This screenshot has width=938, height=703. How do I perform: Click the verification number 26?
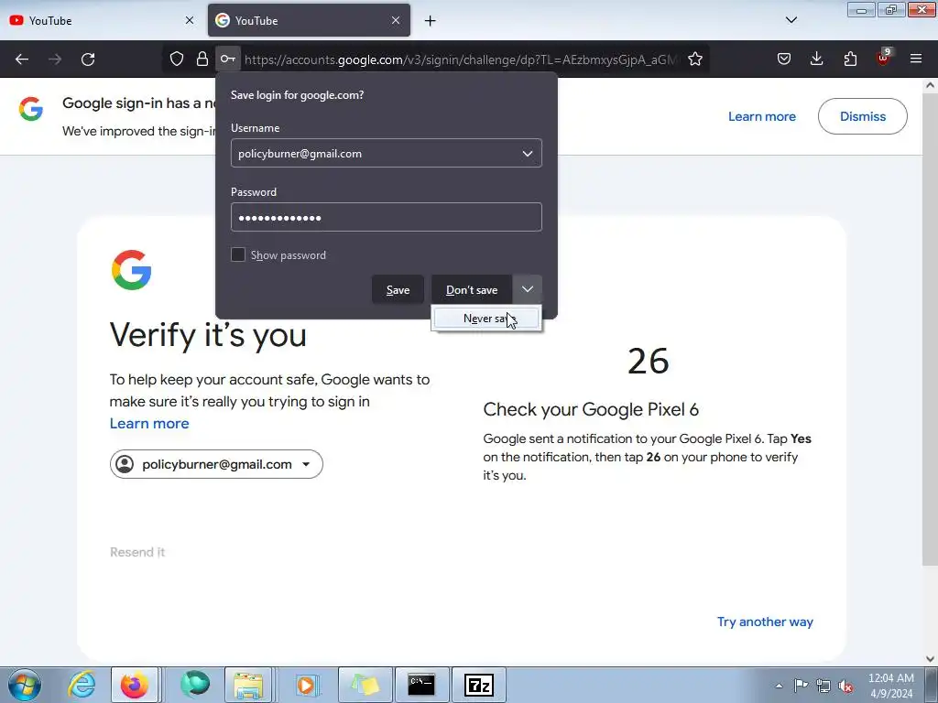(649, 361)
